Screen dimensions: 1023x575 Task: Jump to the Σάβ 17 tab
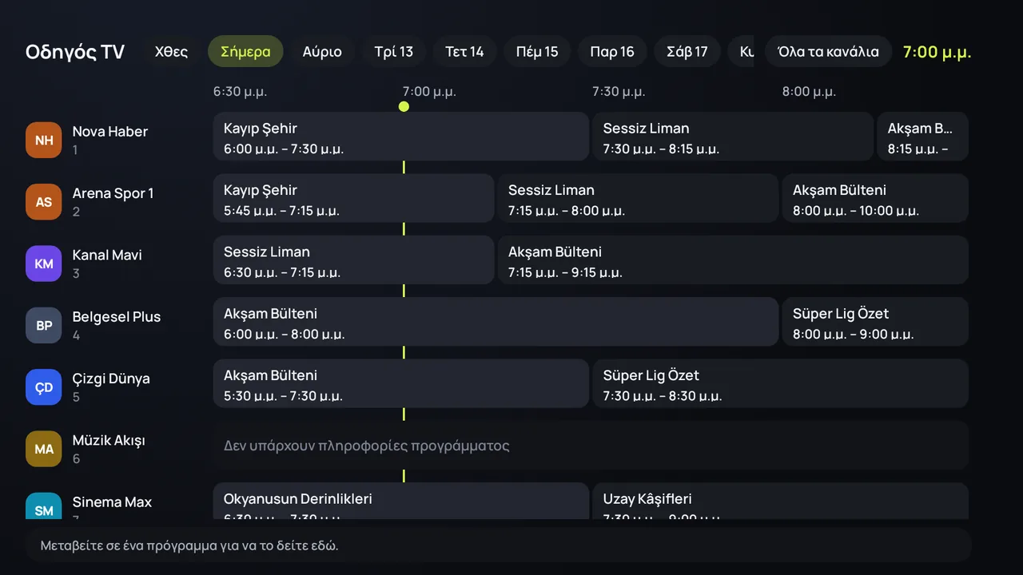pyautogui.click(x=687, y=52)
